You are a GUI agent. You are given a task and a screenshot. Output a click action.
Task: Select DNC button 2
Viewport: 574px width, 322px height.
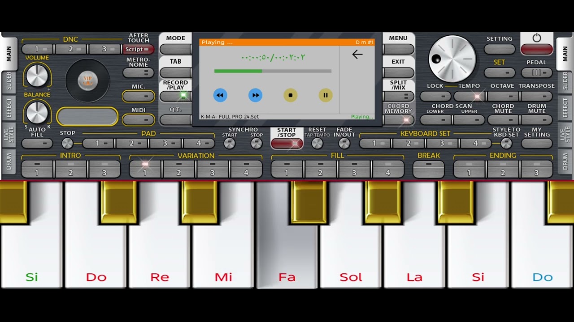coord(70,49)
